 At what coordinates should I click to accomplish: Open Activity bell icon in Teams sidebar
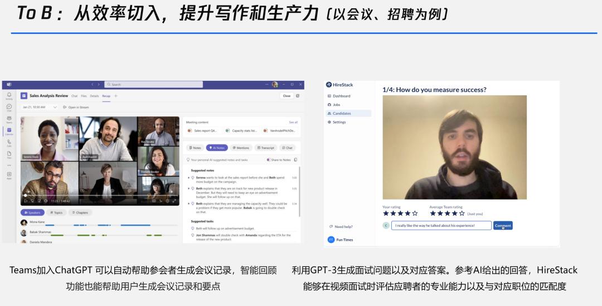(x=9, y=95)
